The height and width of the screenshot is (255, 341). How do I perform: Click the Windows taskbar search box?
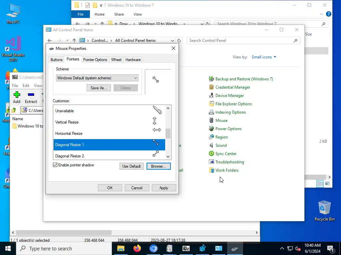[x=64, y=248]
